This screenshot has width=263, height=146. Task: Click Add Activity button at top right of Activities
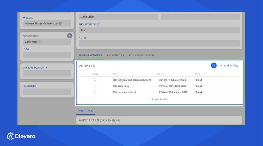(229, 66)
